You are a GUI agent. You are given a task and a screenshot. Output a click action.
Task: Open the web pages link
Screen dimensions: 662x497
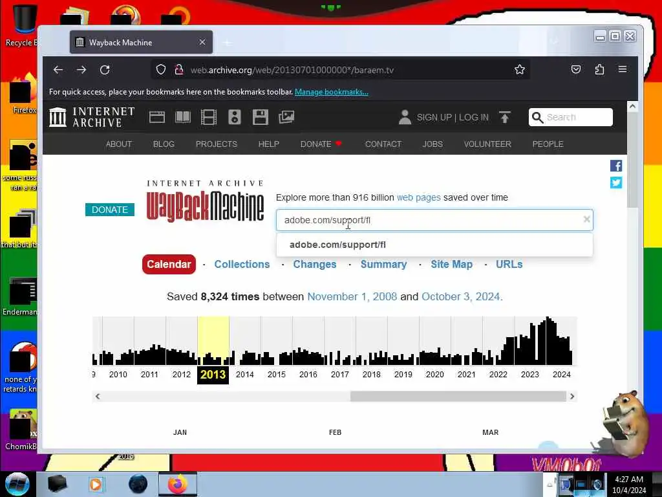click(419, 197)
